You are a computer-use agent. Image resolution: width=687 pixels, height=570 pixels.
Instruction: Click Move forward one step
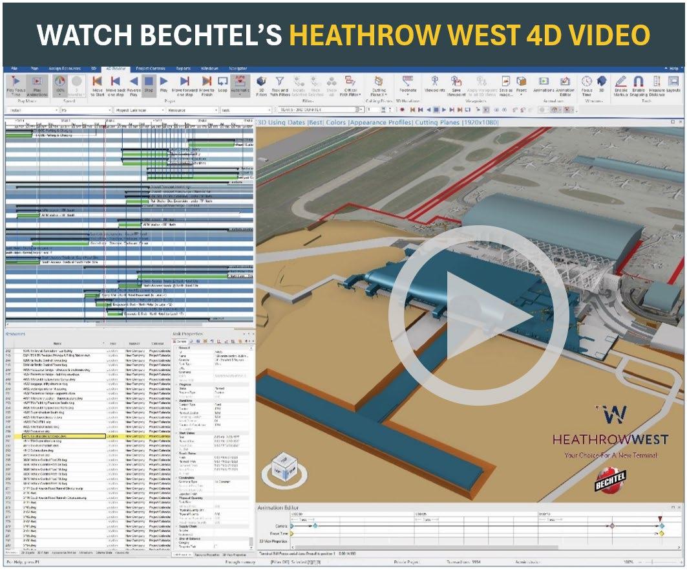point(184,86)
